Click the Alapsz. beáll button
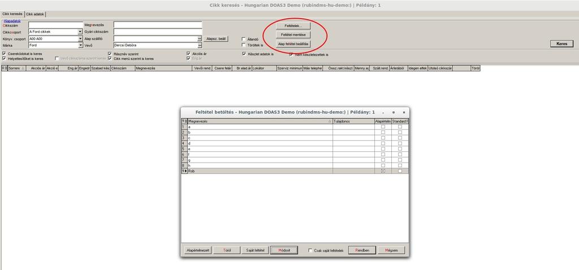 (x=216, y=38)
